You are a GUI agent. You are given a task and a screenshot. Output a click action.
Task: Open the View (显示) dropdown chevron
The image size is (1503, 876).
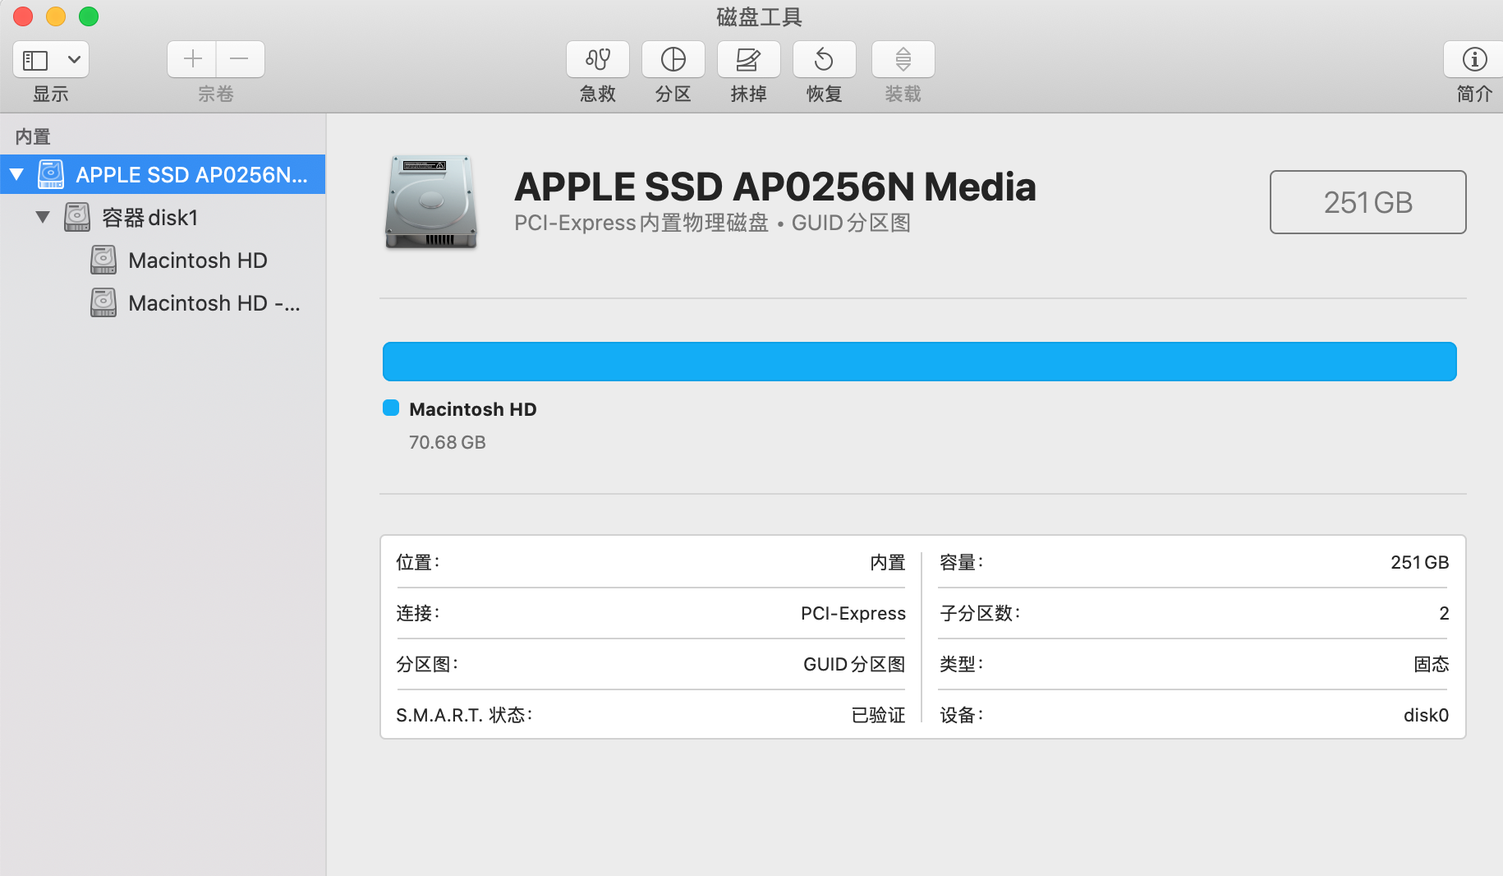click(74, 59)
